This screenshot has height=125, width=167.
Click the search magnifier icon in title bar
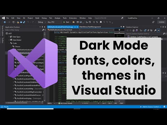pos(122,18)
